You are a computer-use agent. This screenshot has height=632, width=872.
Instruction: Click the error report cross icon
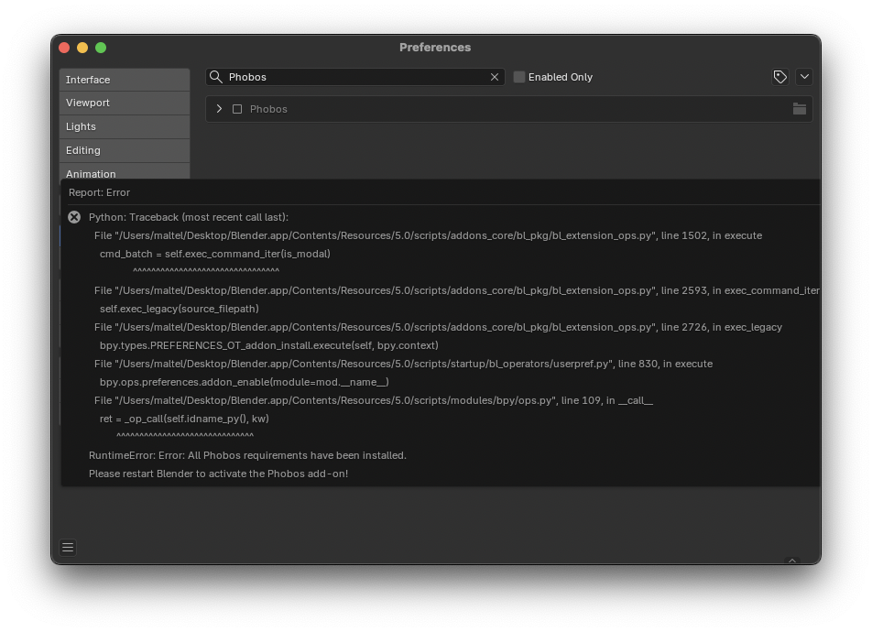click(74, 217)
